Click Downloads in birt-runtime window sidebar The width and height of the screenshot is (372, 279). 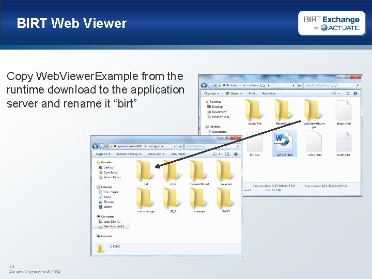coord(216,112)
